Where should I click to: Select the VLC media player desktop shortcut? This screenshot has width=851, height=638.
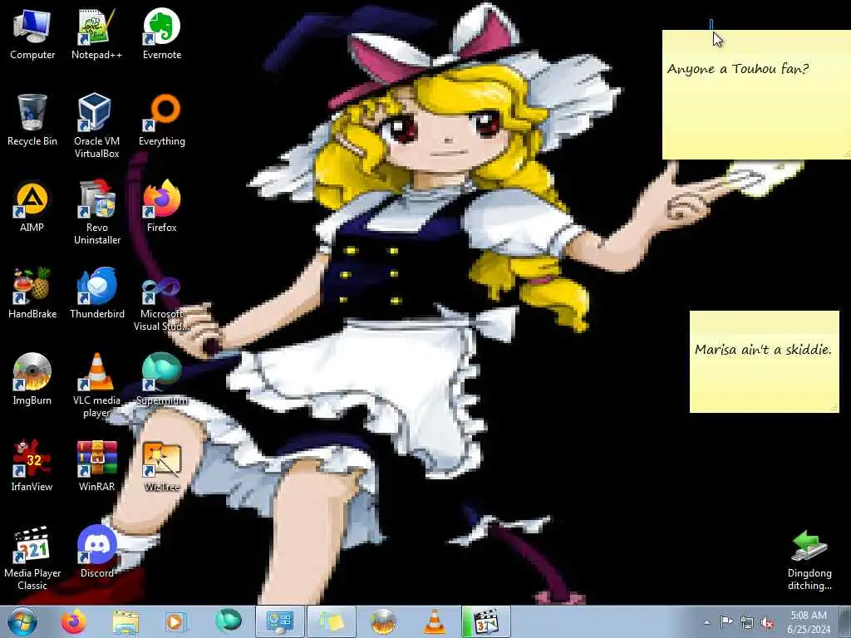(x=96, y=385)
